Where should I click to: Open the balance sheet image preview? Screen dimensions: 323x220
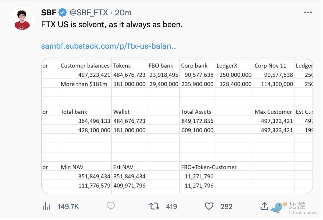point(177,126)
